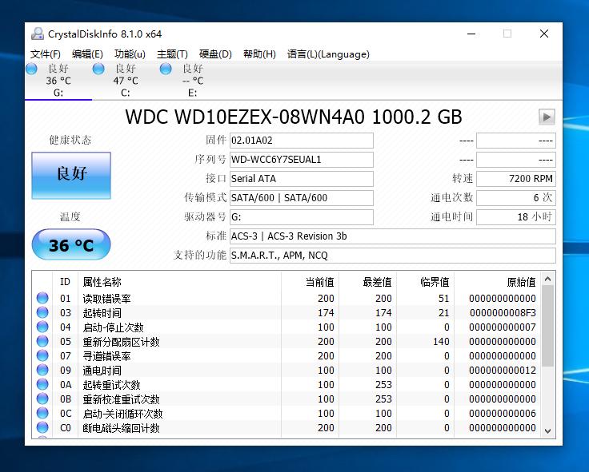Select the 读取错误率 attribute name

pyautogui.click(x=106, y=299)
